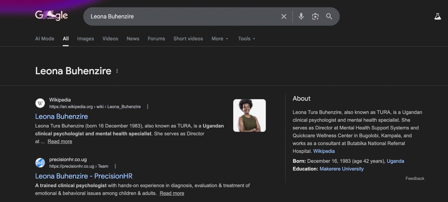Open three-dot options for Wikipedia result
The image size is (448, 202).
(147, 107)
